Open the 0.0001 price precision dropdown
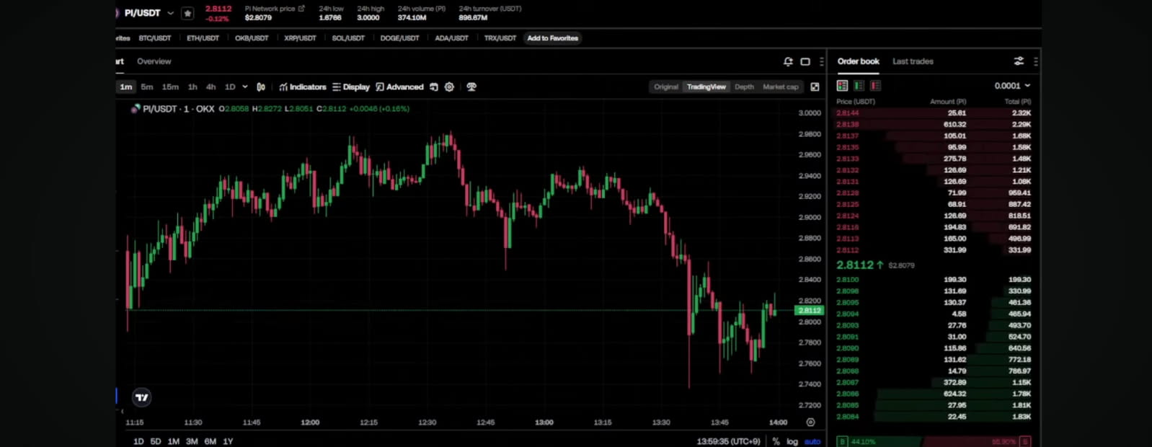The width and height of the screenshot is (1152, 447). click(1012, 86)
